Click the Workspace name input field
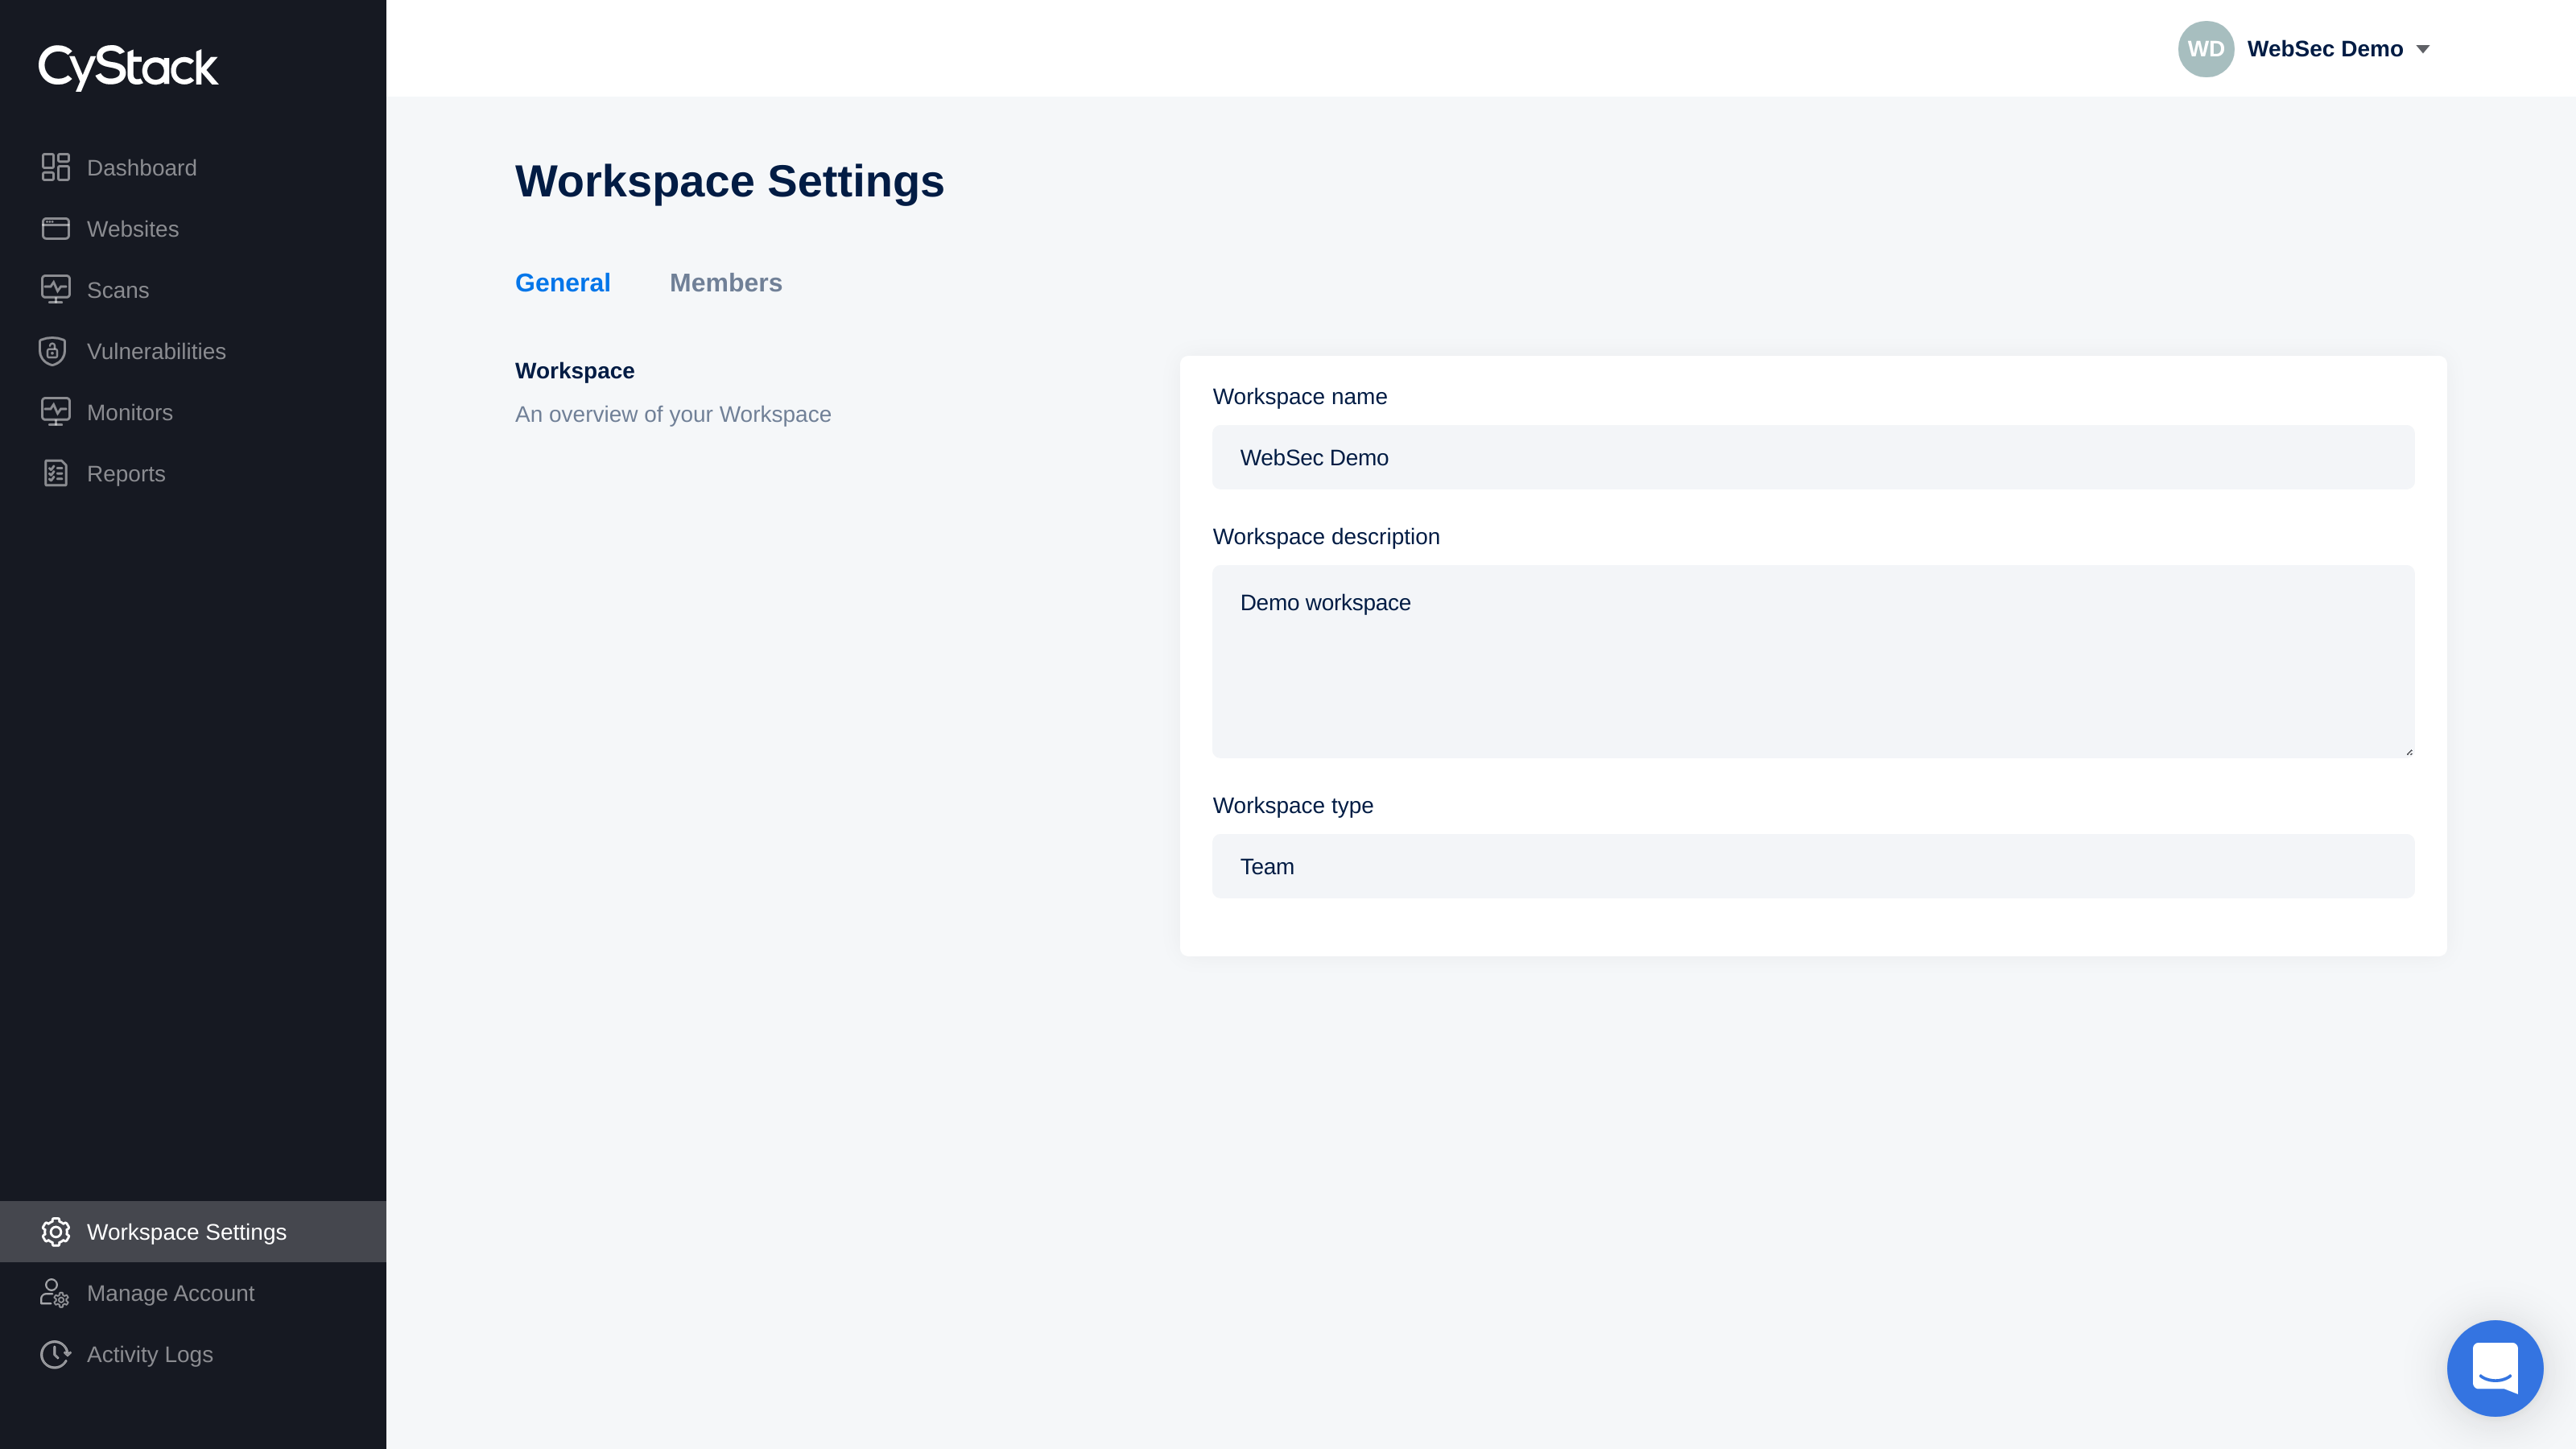Image resolution: width=2576 pixels, height=1449 pixels. 1812,456
